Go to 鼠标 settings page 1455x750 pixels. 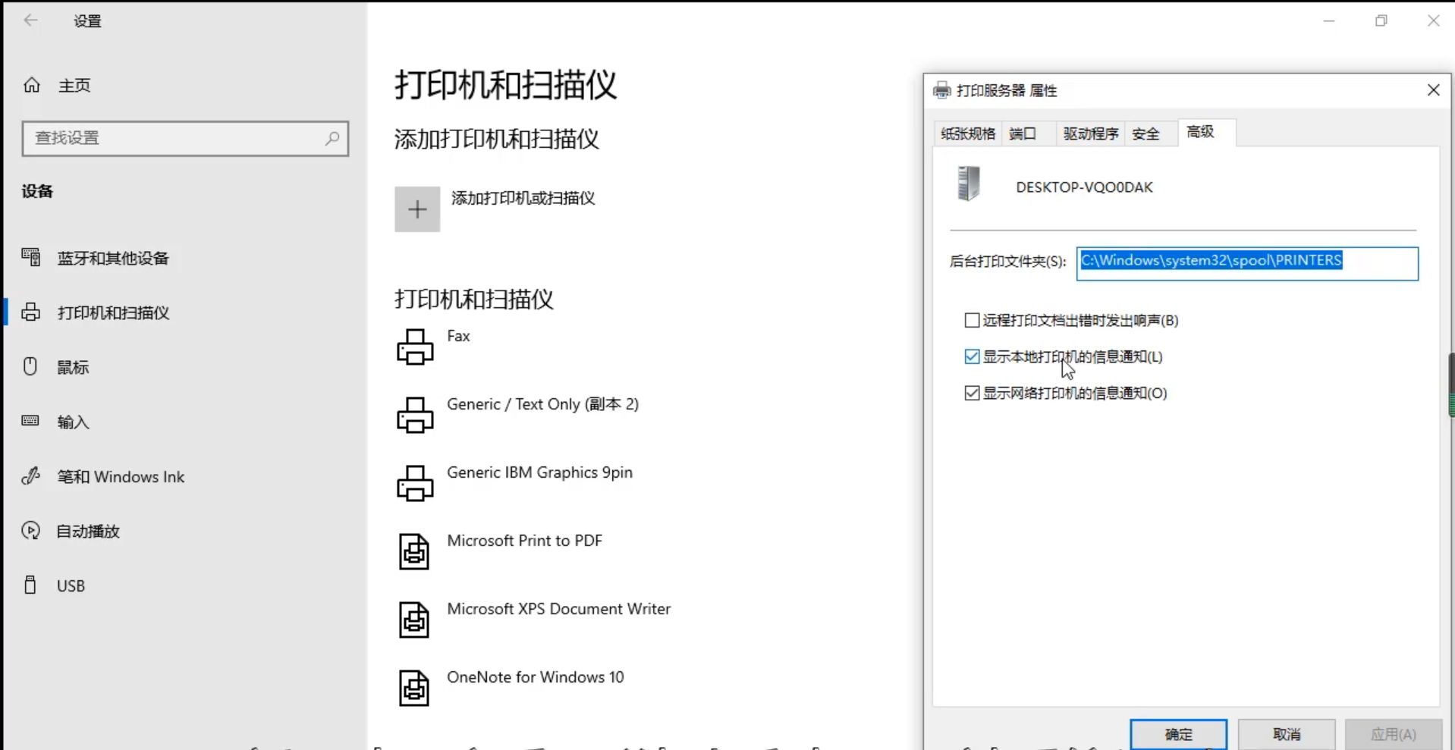73,367
